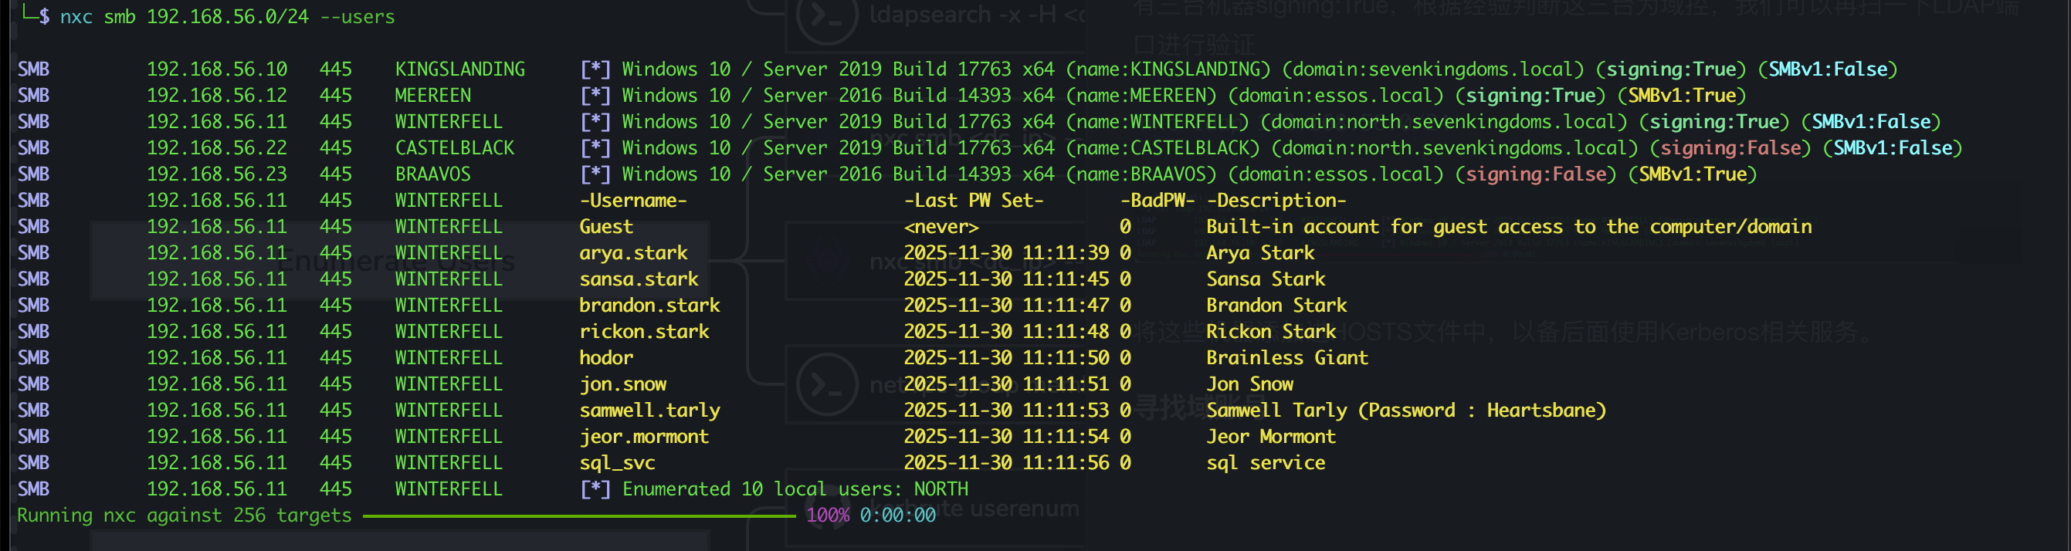
Task: Click description 'Jeor Mormont'
Action: 1271,437
